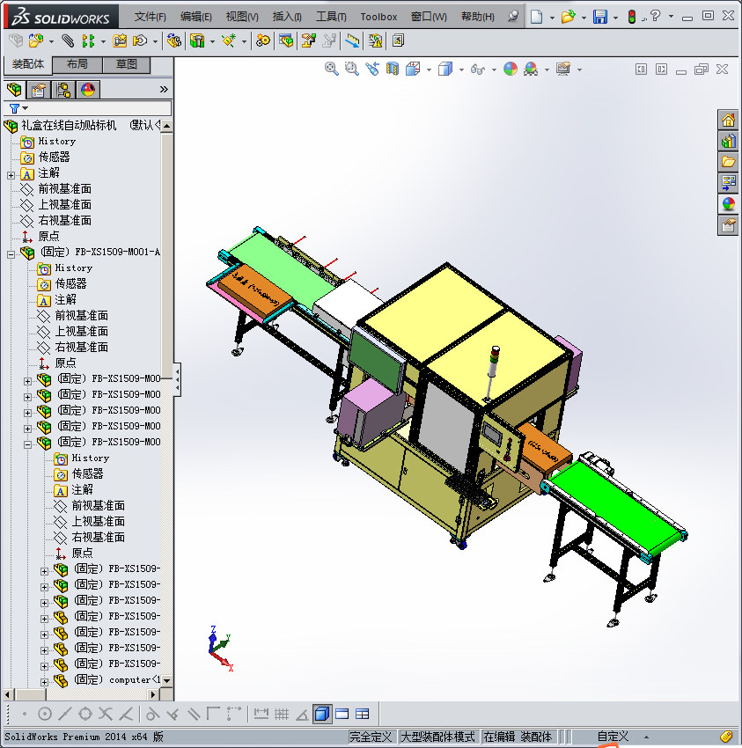Click the View Settings monitor icon
This screenshot has width=742, height=748.
click(563, 70)
